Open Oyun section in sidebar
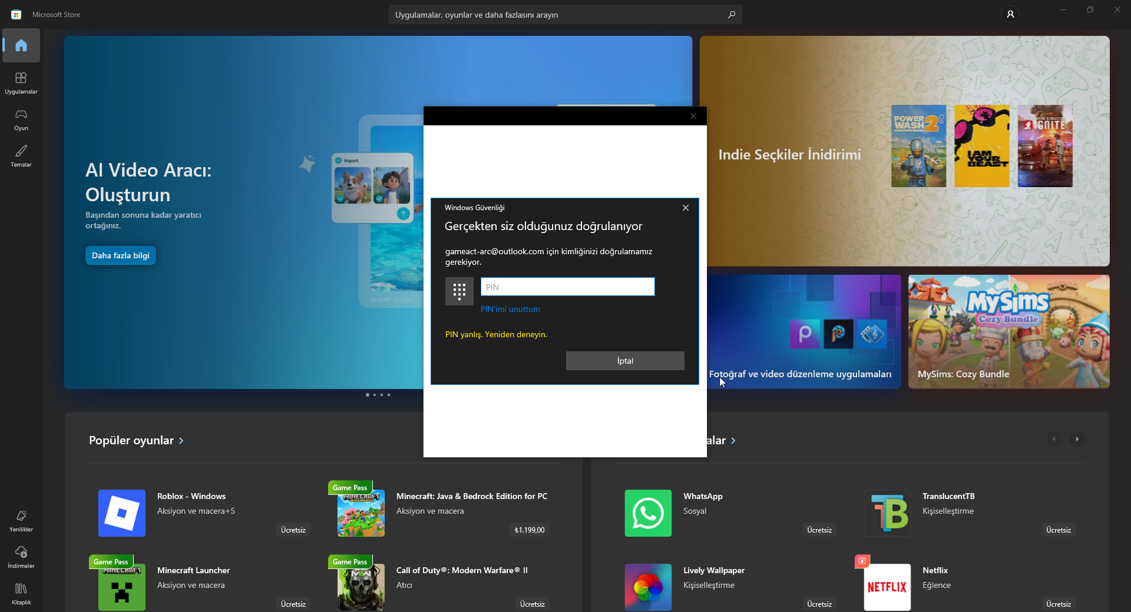 (x=21, y=119)
